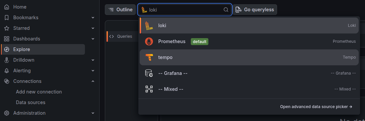
Task: Pick the tempo data source icon
Action: coord(149,57)
